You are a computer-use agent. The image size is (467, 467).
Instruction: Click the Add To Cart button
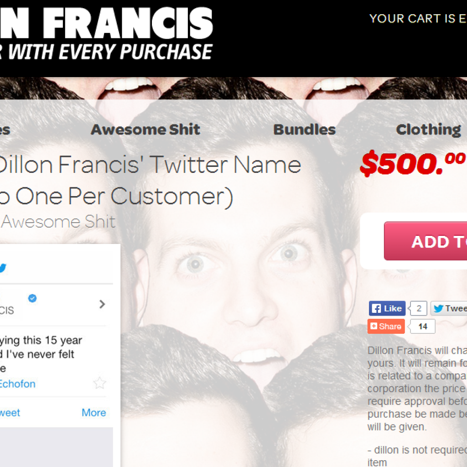425,241
